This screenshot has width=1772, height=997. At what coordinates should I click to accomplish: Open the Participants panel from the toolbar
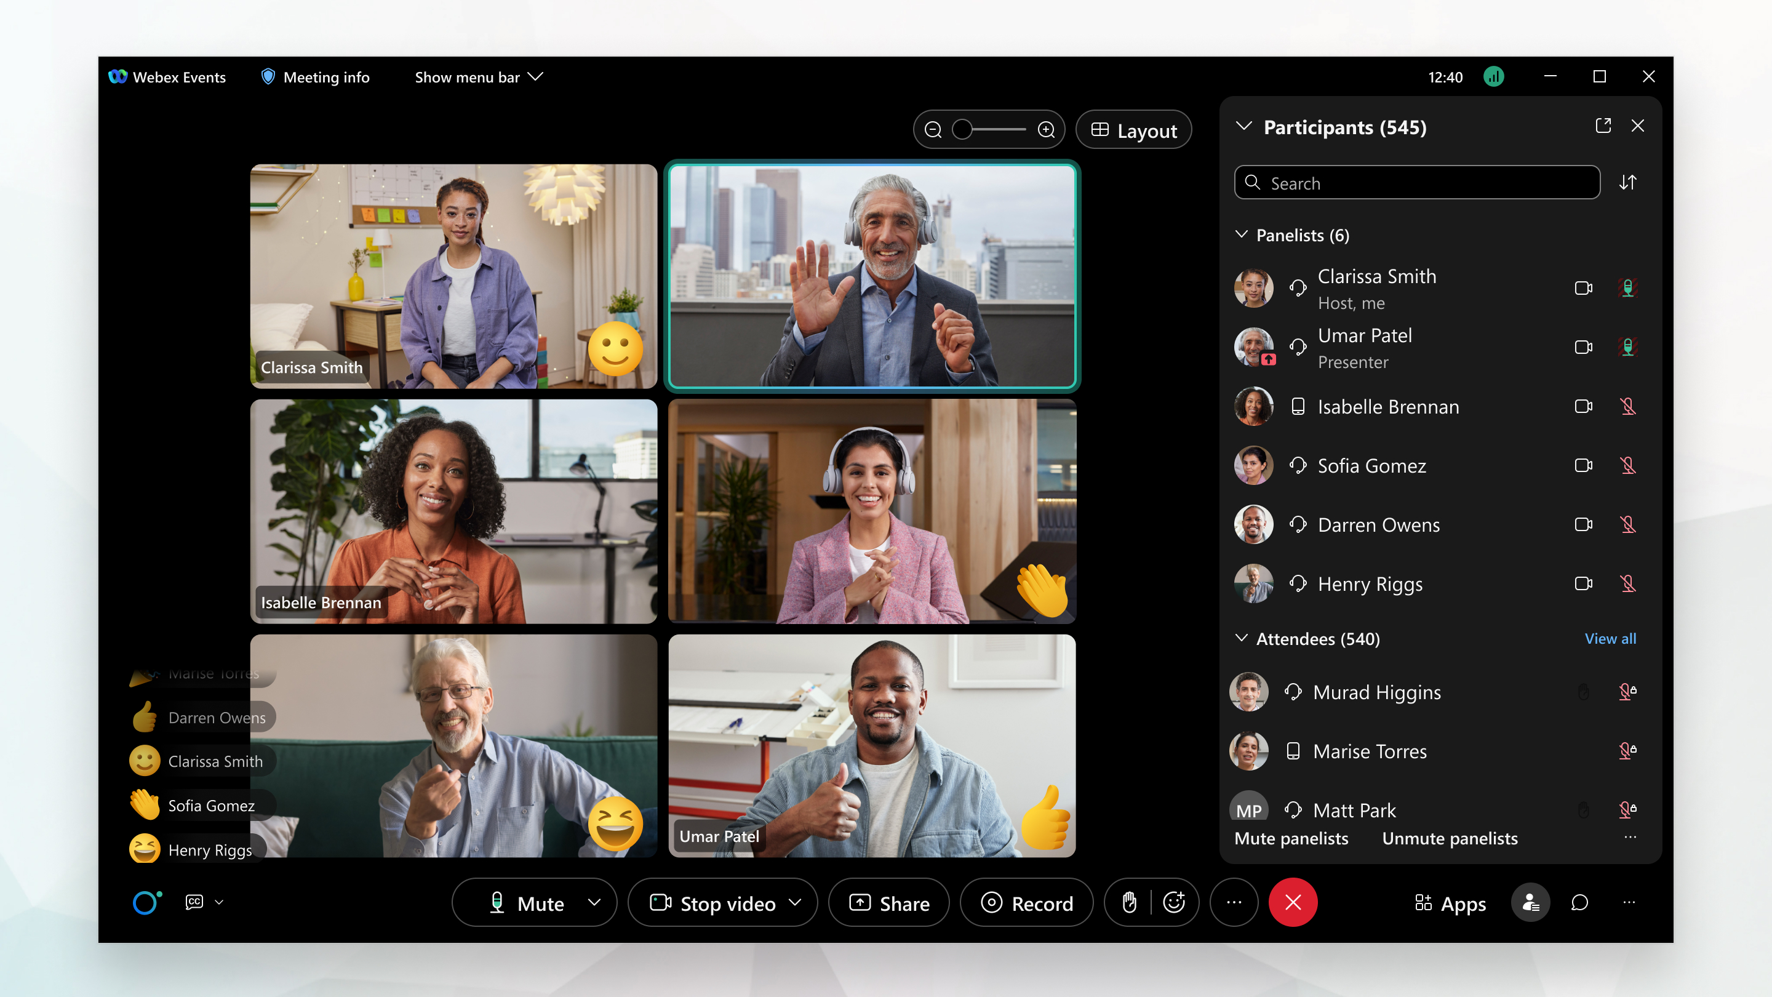coord(1531,902)
